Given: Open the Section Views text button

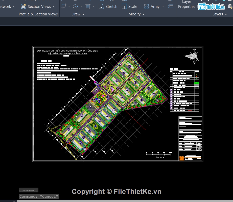Looking at the screenshot, I should 39,7.
